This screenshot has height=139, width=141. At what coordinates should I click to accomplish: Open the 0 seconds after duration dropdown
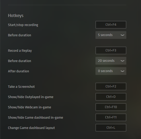[x=111, y=71]
